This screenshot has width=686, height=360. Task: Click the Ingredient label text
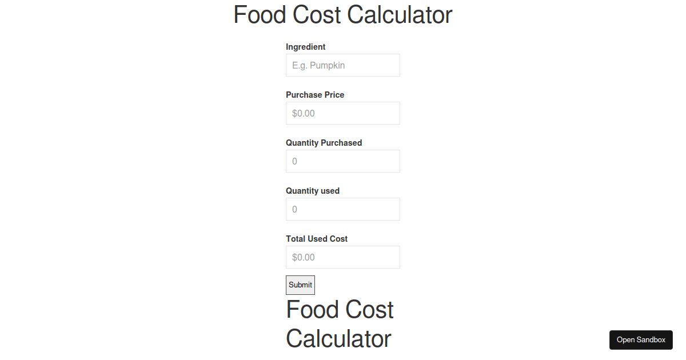pyautogui.click(x=305, y=47)
